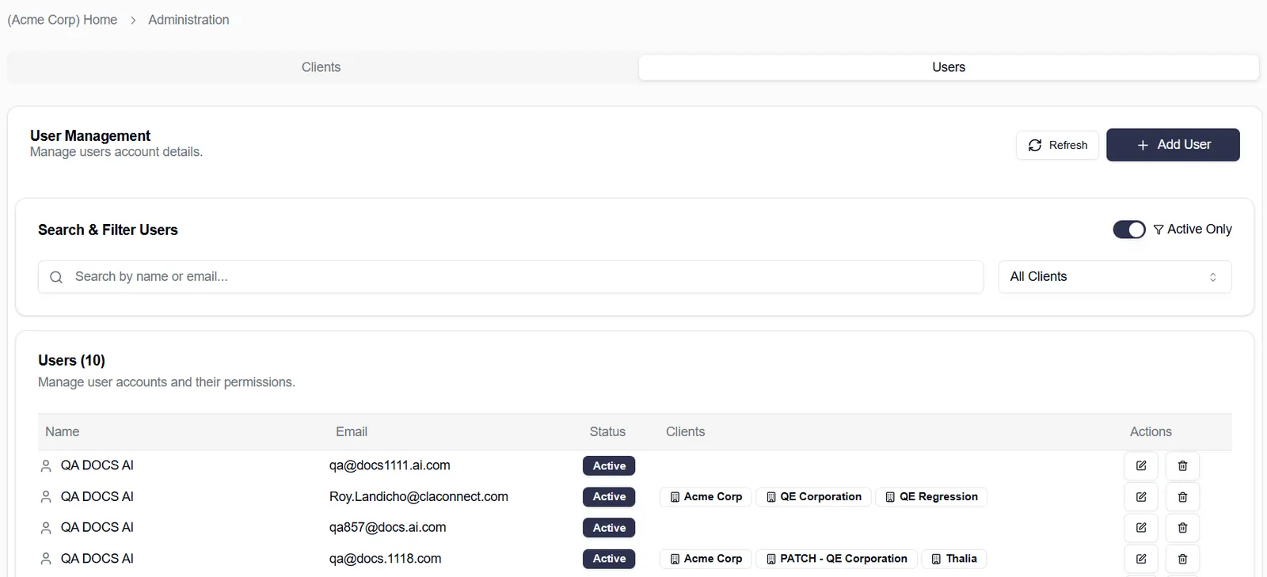Edit the qa@docs.1118.com user
The height and width of the screenshot is (577, 1267).
(1141, 558)
